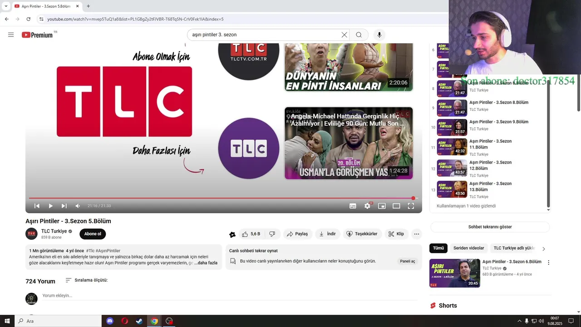Viewport: 581px width, 327px height.
Task: Go back in the browser
Action: (x=6, y=19)
